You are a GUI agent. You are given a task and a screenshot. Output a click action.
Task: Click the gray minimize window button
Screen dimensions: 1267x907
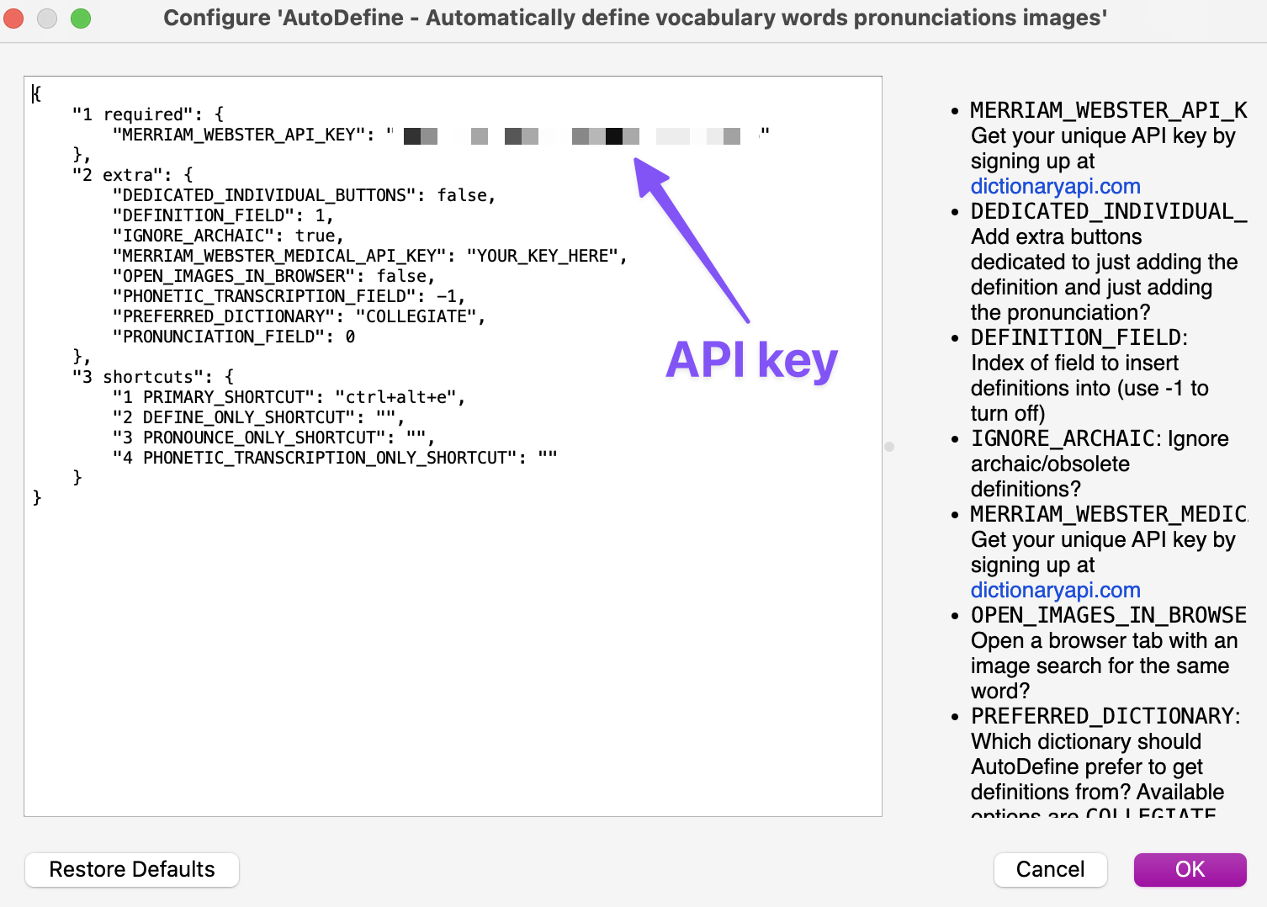point(47,18)
